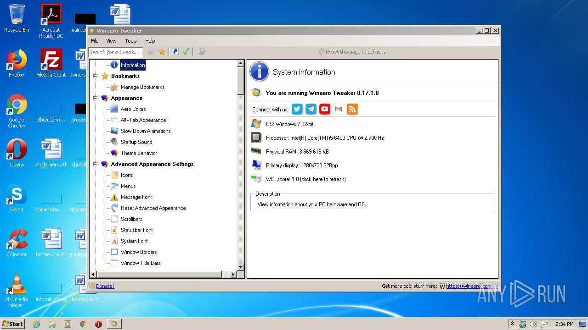Screen dimensions: 588x330
Task: Select Reset Advanced Appearance item
Action: pos(153,208)
